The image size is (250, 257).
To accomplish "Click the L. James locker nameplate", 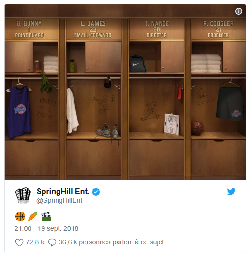I will 93,29.
